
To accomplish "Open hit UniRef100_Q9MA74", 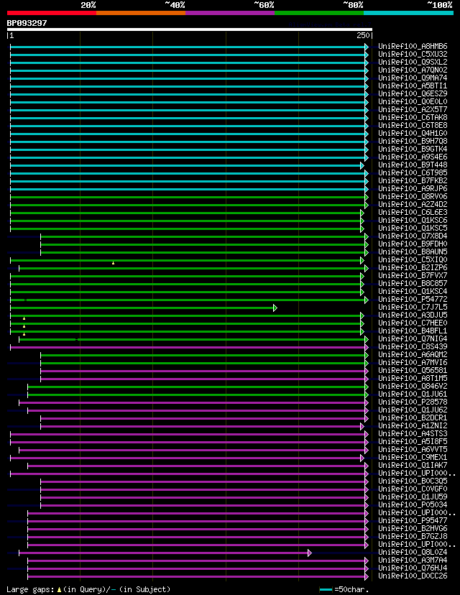I will coord(413,78).
